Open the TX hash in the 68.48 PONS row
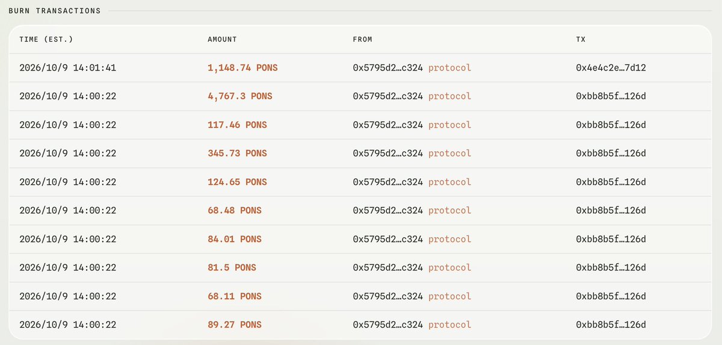722x345 pixels. tap(611, 211)
